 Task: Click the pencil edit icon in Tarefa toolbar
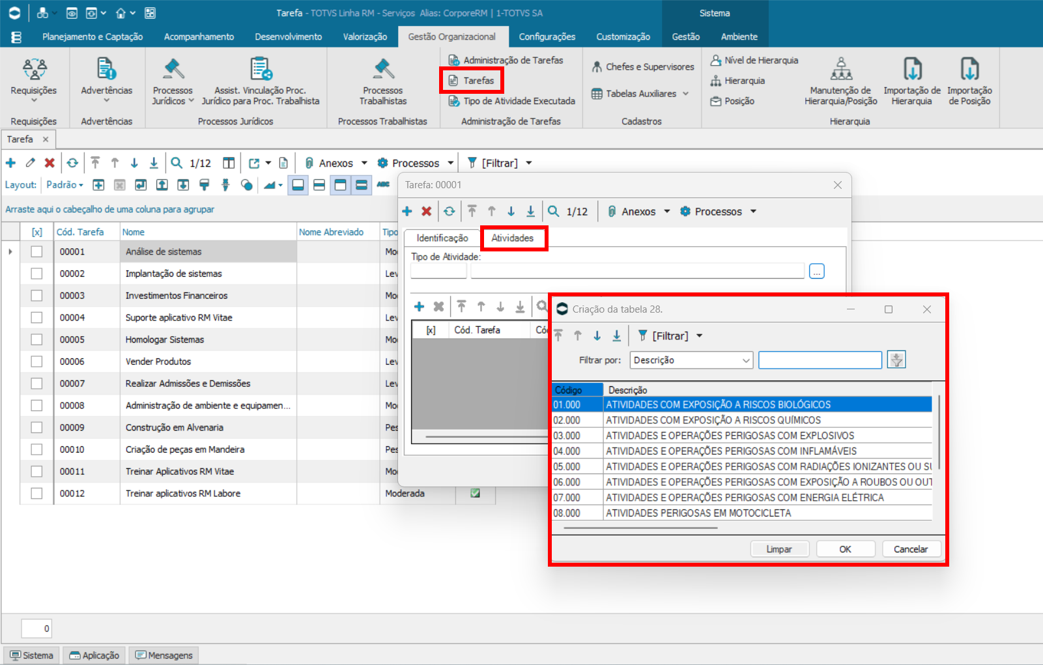point(30,163)
